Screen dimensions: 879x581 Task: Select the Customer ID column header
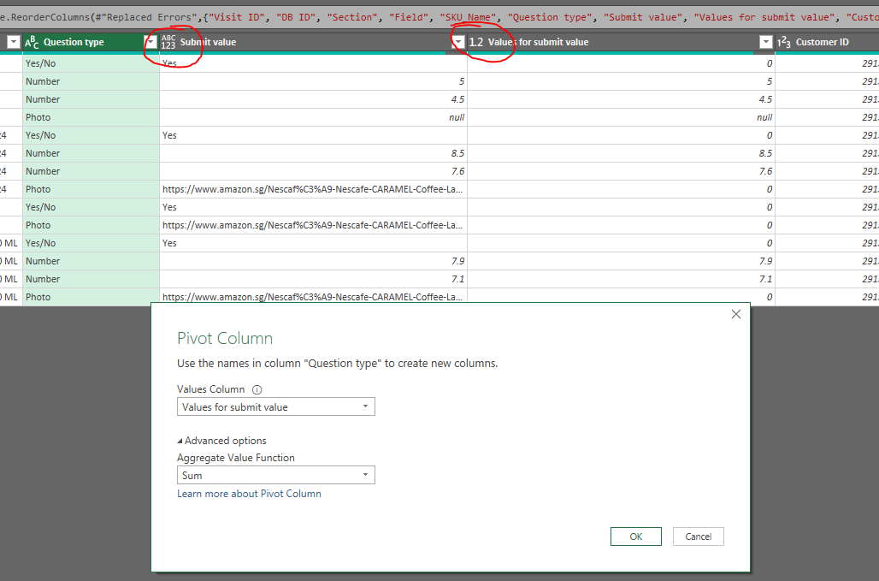(x=827, y=42)
